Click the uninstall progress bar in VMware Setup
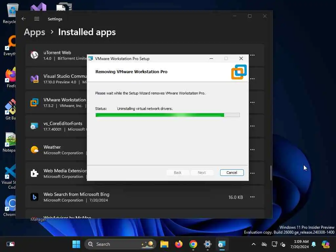Viewport: 336px width, 252px height. point(168,115)
